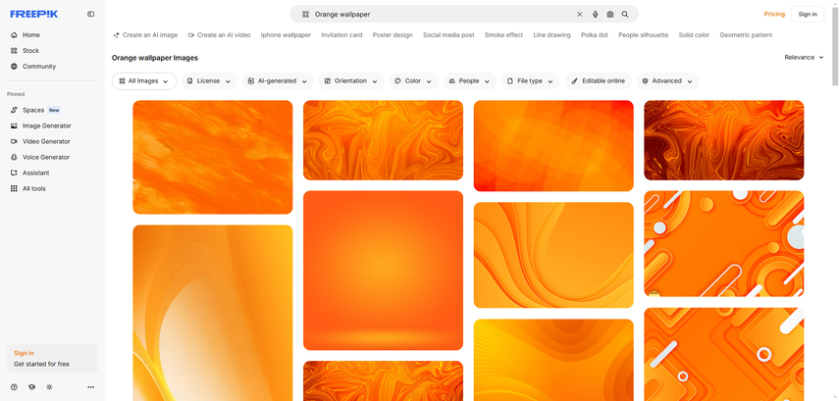Submit search with magnifier icon

[625, 15]
